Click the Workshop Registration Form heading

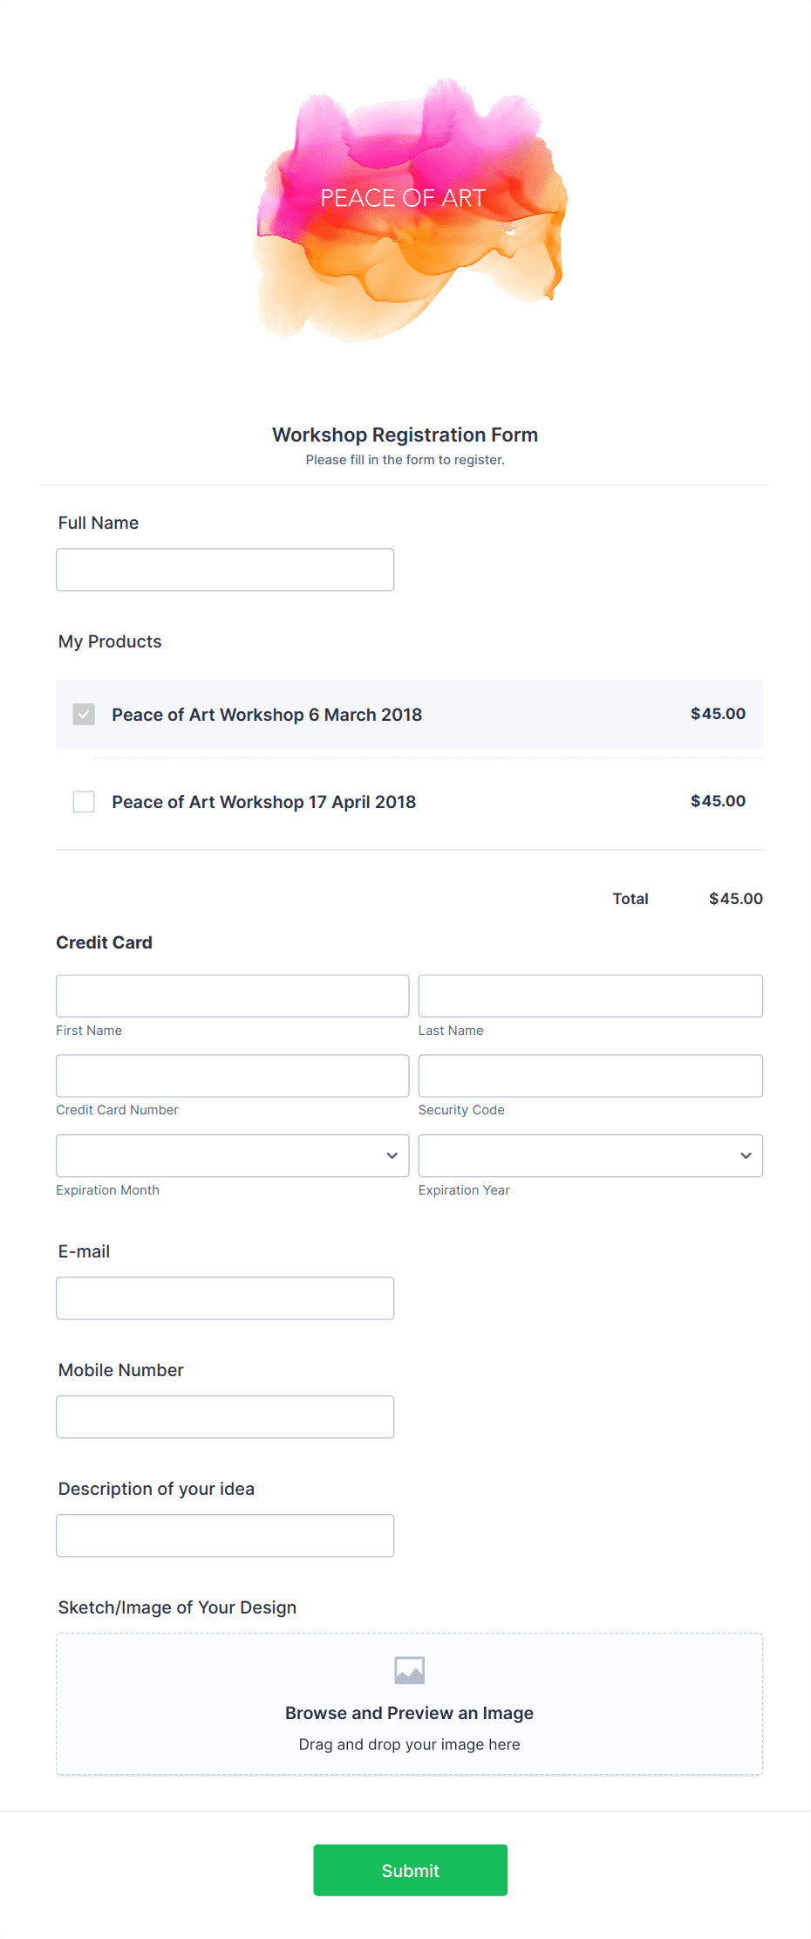(x=405, y=434)
